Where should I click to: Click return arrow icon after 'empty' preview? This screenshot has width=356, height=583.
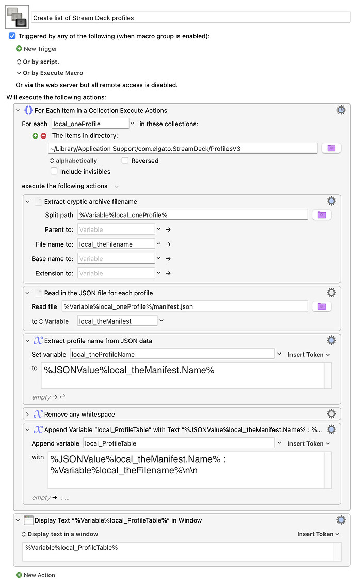coord(62,397)
